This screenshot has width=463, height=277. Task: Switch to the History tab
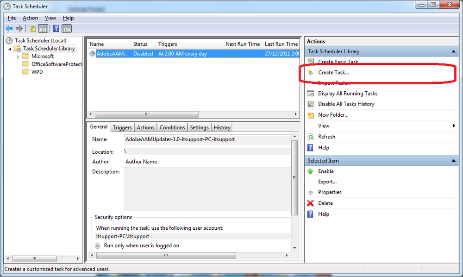221,127
